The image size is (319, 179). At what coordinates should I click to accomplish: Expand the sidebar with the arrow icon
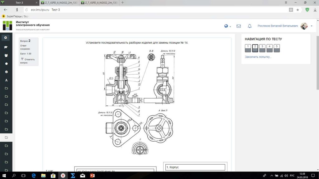coord(6,37)
